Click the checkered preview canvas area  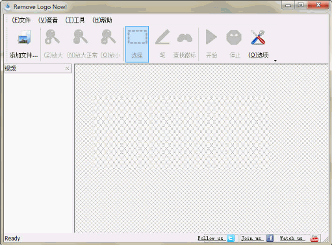(x=201, y=148)
